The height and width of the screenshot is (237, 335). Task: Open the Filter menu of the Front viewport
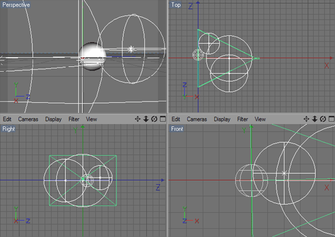tap(242, 119)
